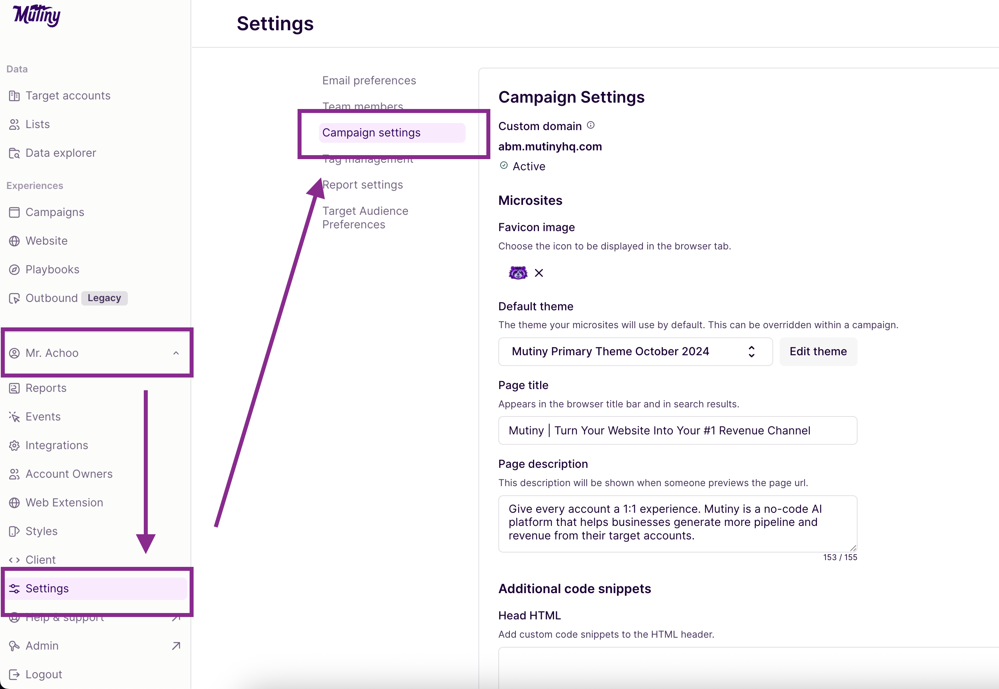Click the Mutiny logo
The height and width of the screenshot is (689, 999).
tap(37, 16)
